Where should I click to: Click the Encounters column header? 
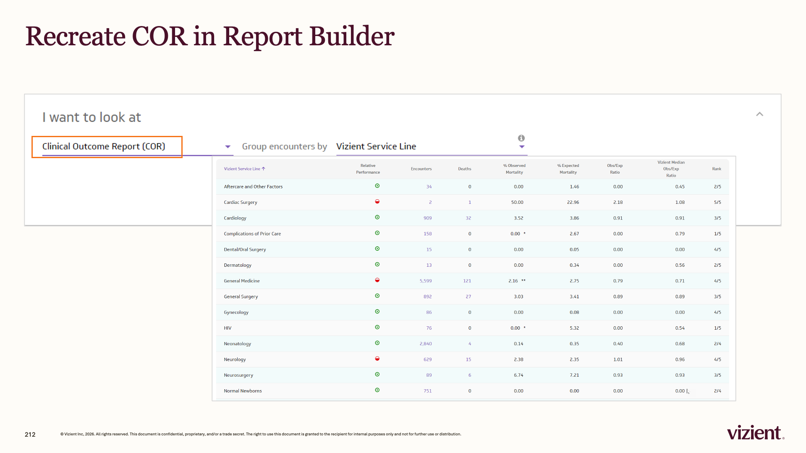pyautogui.click(x=421, y=169)
